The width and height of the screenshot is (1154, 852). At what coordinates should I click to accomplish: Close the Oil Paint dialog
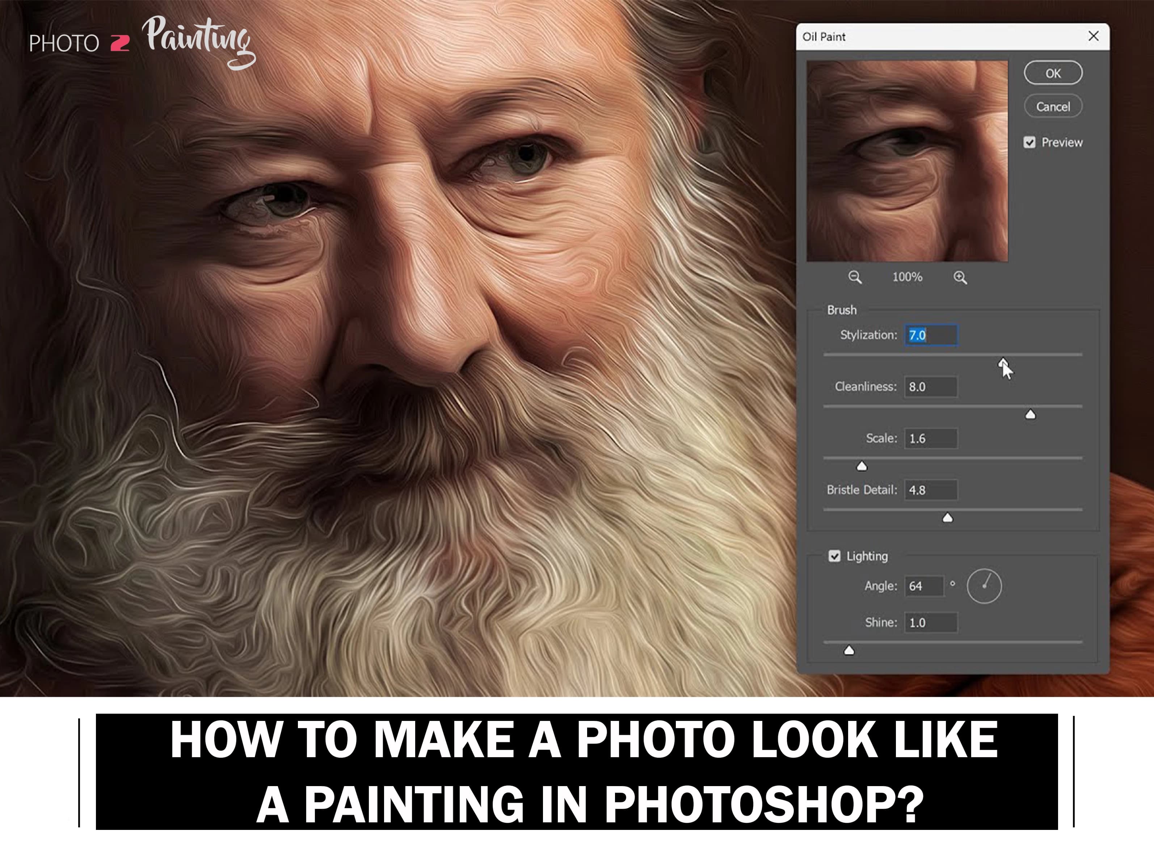tap(1093, 36)
